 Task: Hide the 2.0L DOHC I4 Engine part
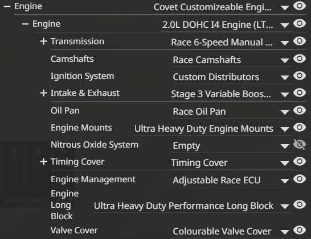click(300, 23)
